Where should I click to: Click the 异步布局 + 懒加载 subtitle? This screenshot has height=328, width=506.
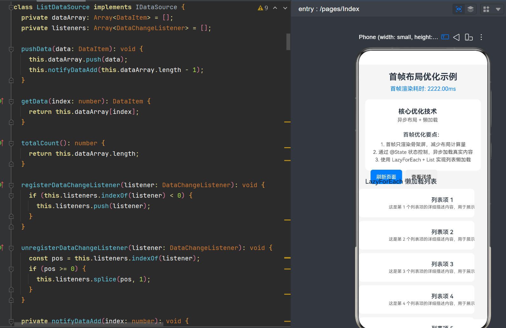coord(417,120)
